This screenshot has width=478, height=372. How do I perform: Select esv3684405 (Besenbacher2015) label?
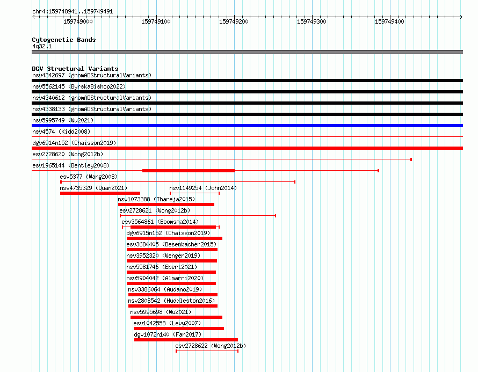click(171, 244)
